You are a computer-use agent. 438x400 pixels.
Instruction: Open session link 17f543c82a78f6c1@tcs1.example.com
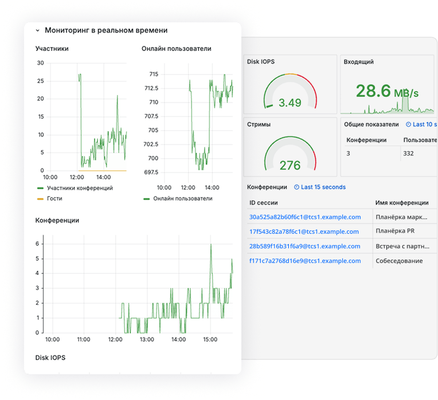click(x=304, y=232)
